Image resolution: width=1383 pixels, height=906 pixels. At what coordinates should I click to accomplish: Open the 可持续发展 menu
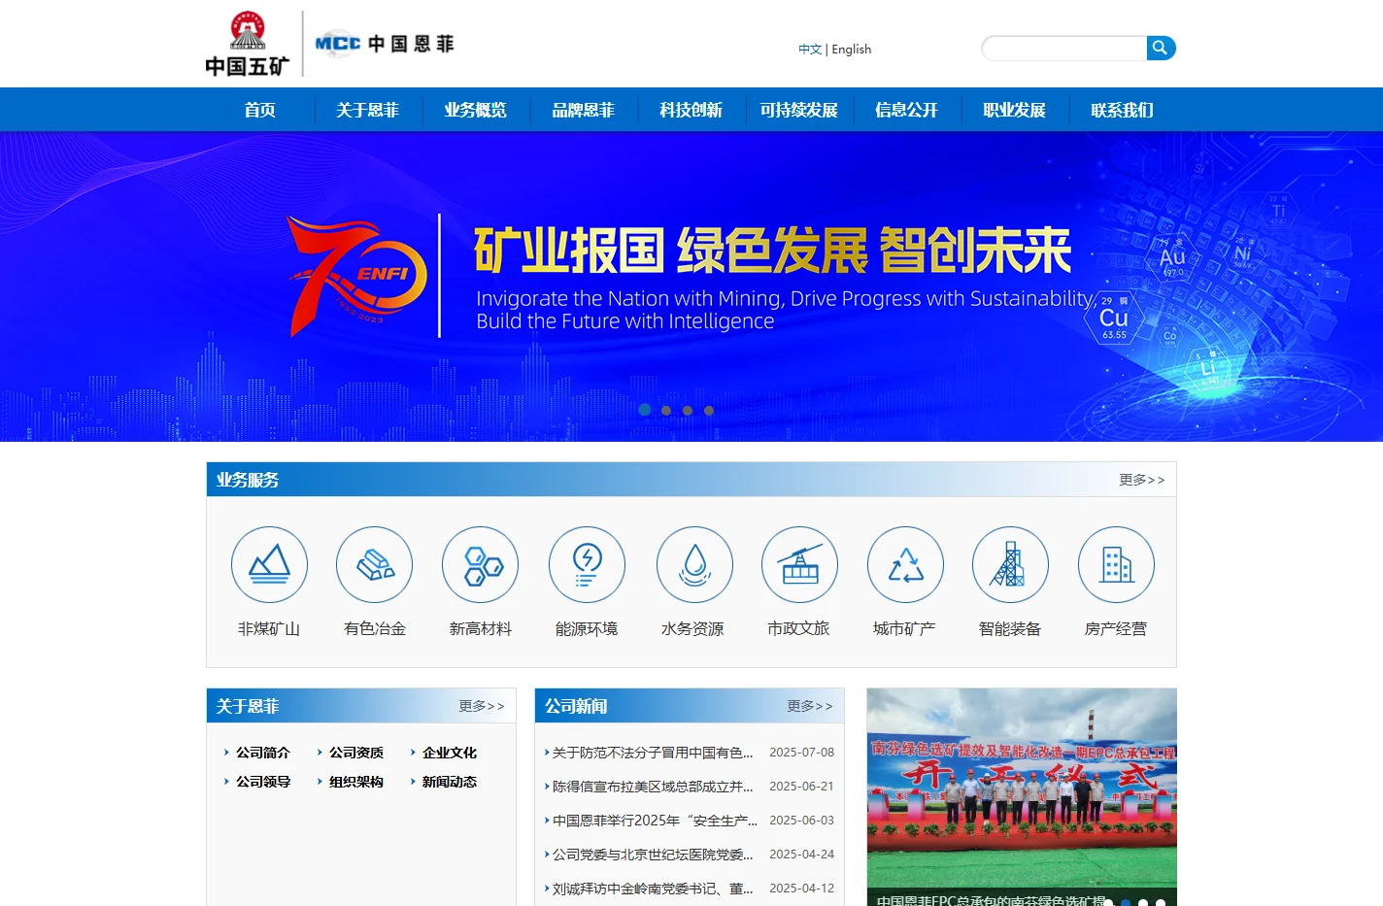(x=798, y=110)
